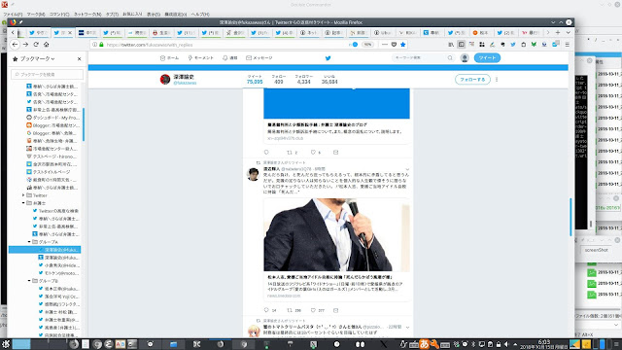The width and height of the screenshot is (622, 350).
Task: Open the site identity lock icon
Action: click(x=101, y=45)
